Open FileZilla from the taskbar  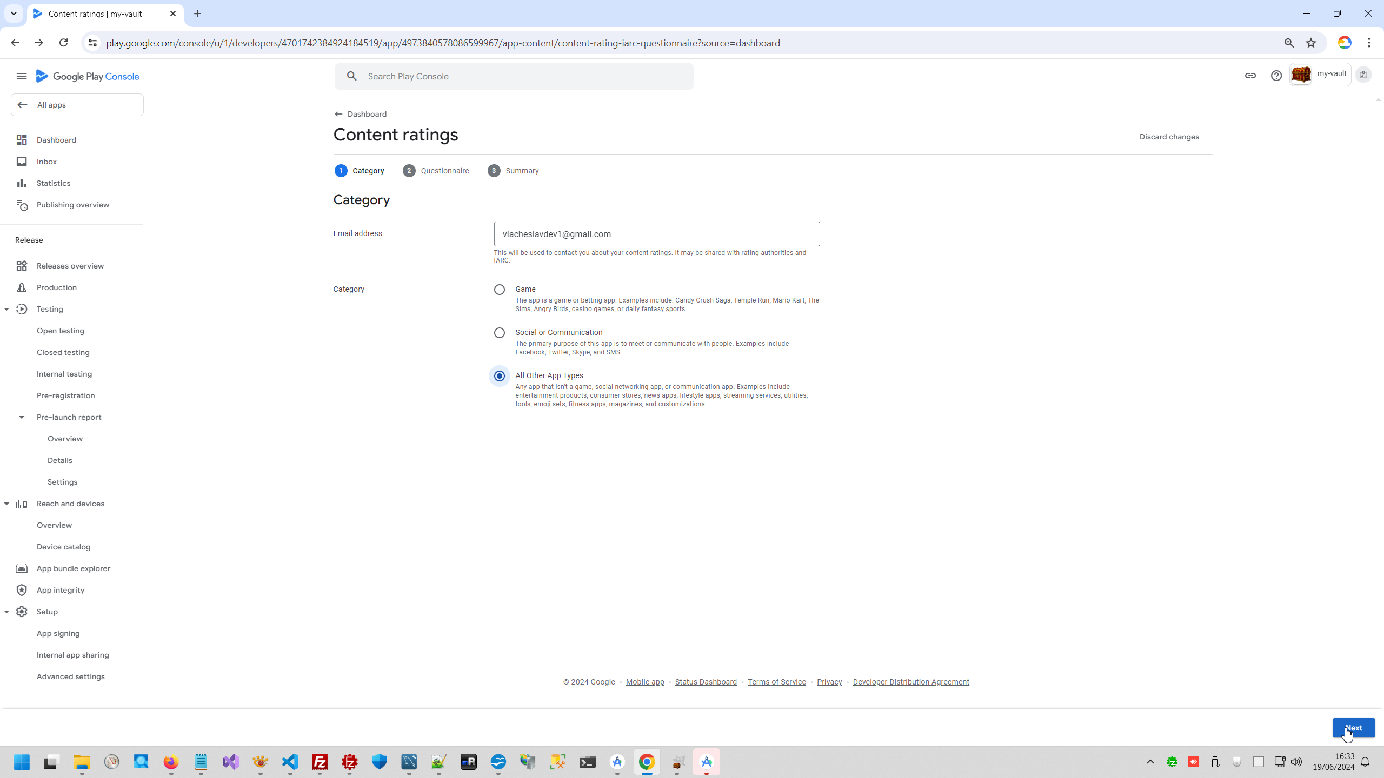point(320,762)
